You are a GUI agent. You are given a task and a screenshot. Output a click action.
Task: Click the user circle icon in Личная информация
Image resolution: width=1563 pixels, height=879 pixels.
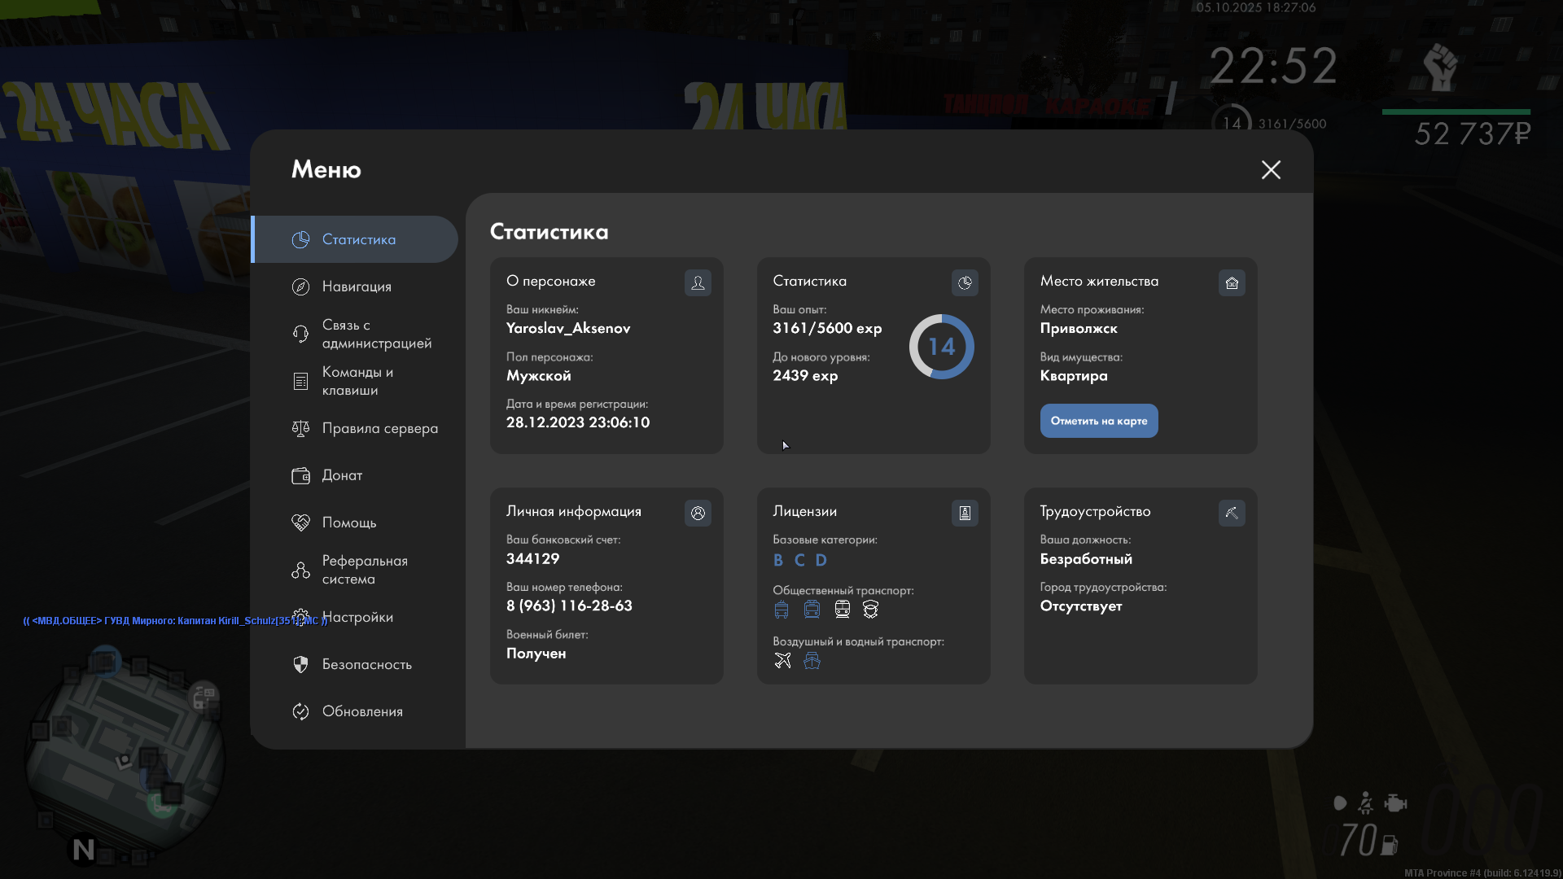coord(698,513)
